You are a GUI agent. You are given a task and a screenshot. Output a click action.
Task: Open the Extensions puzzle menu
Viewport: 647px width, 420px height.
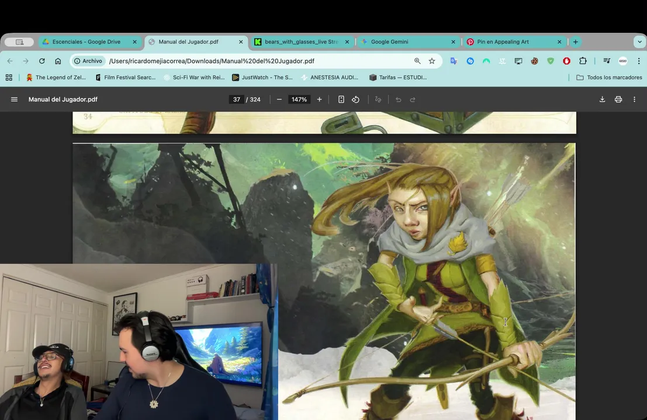[583, 61]
